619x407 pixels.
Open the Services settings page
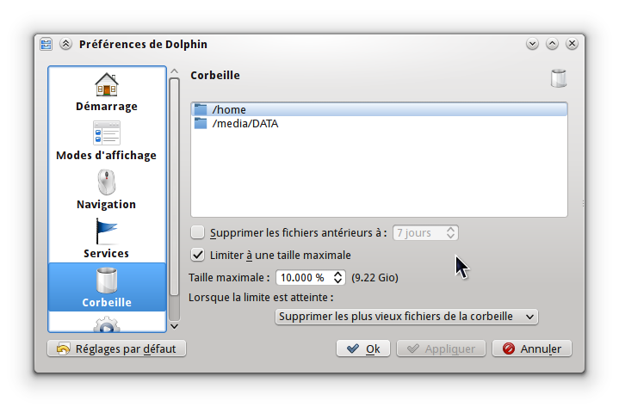point(107,238)
